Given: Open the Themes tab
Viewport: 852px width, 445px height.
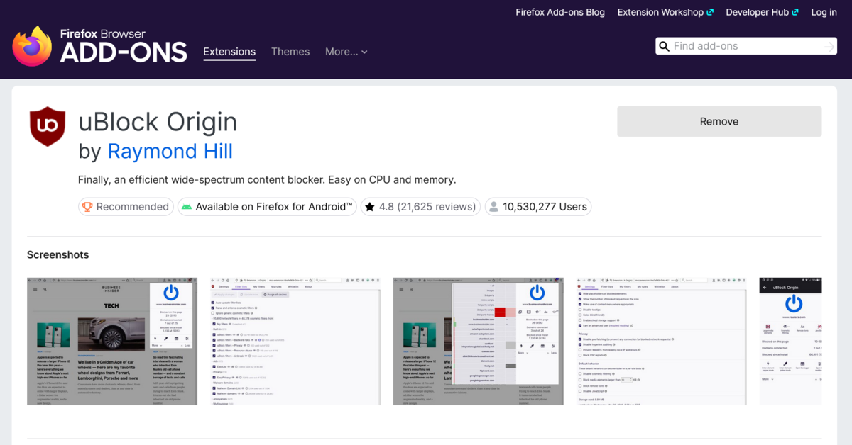Looking at the screenshot, I should 290,52.
